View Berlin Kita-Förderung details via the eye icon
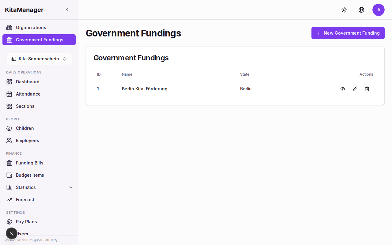392x245 pixels. [343, 89]
